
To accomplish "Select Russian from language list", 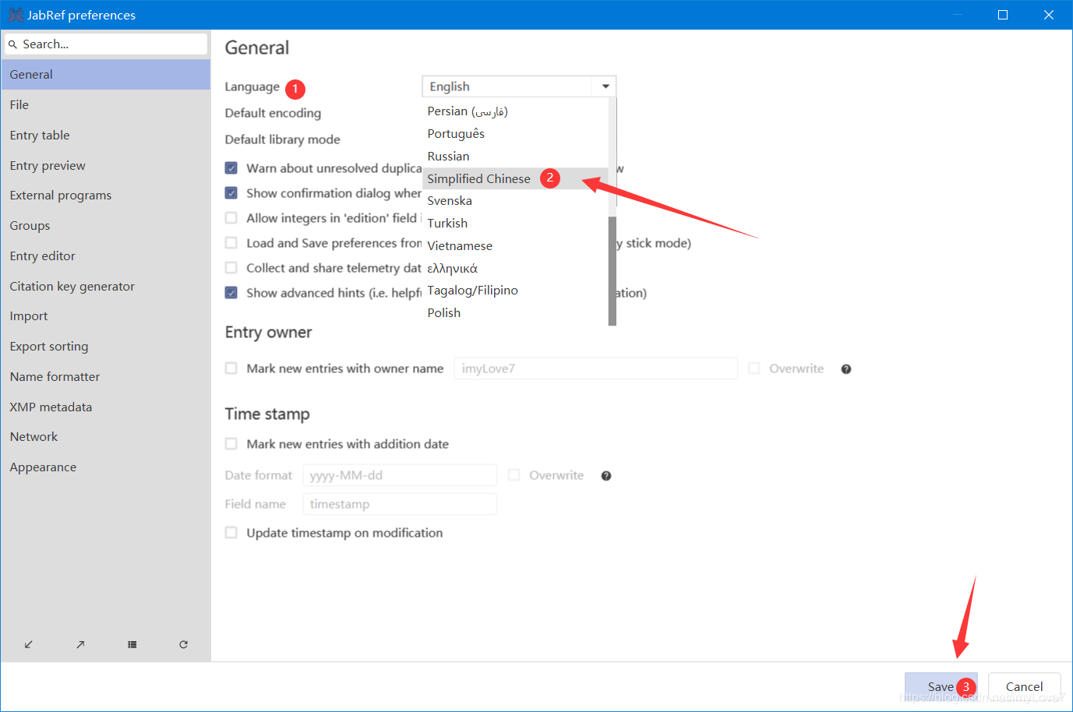I will (515, 157).
